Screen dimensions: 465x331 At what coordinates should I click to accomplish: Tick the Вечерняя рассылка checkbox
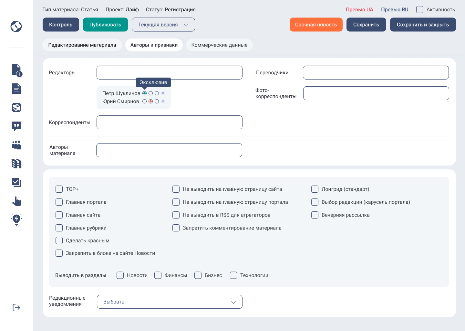(x=315, y=215)
